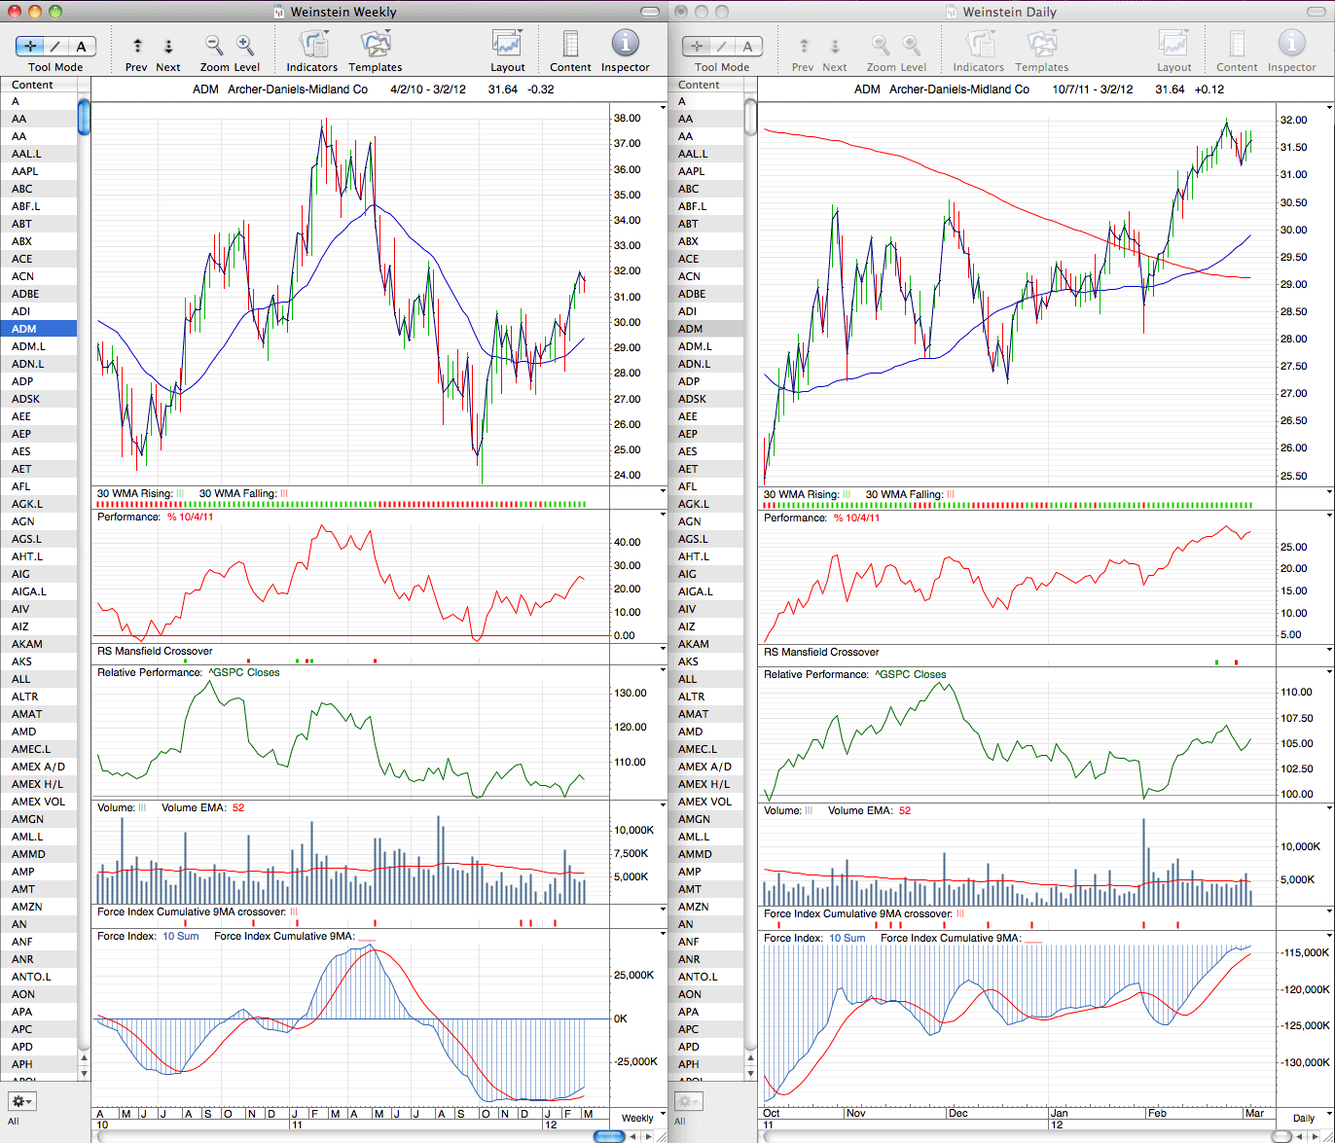
Task: Click zoom in magnifier in Weinstein Daily
Action: [x=912, y=45]
